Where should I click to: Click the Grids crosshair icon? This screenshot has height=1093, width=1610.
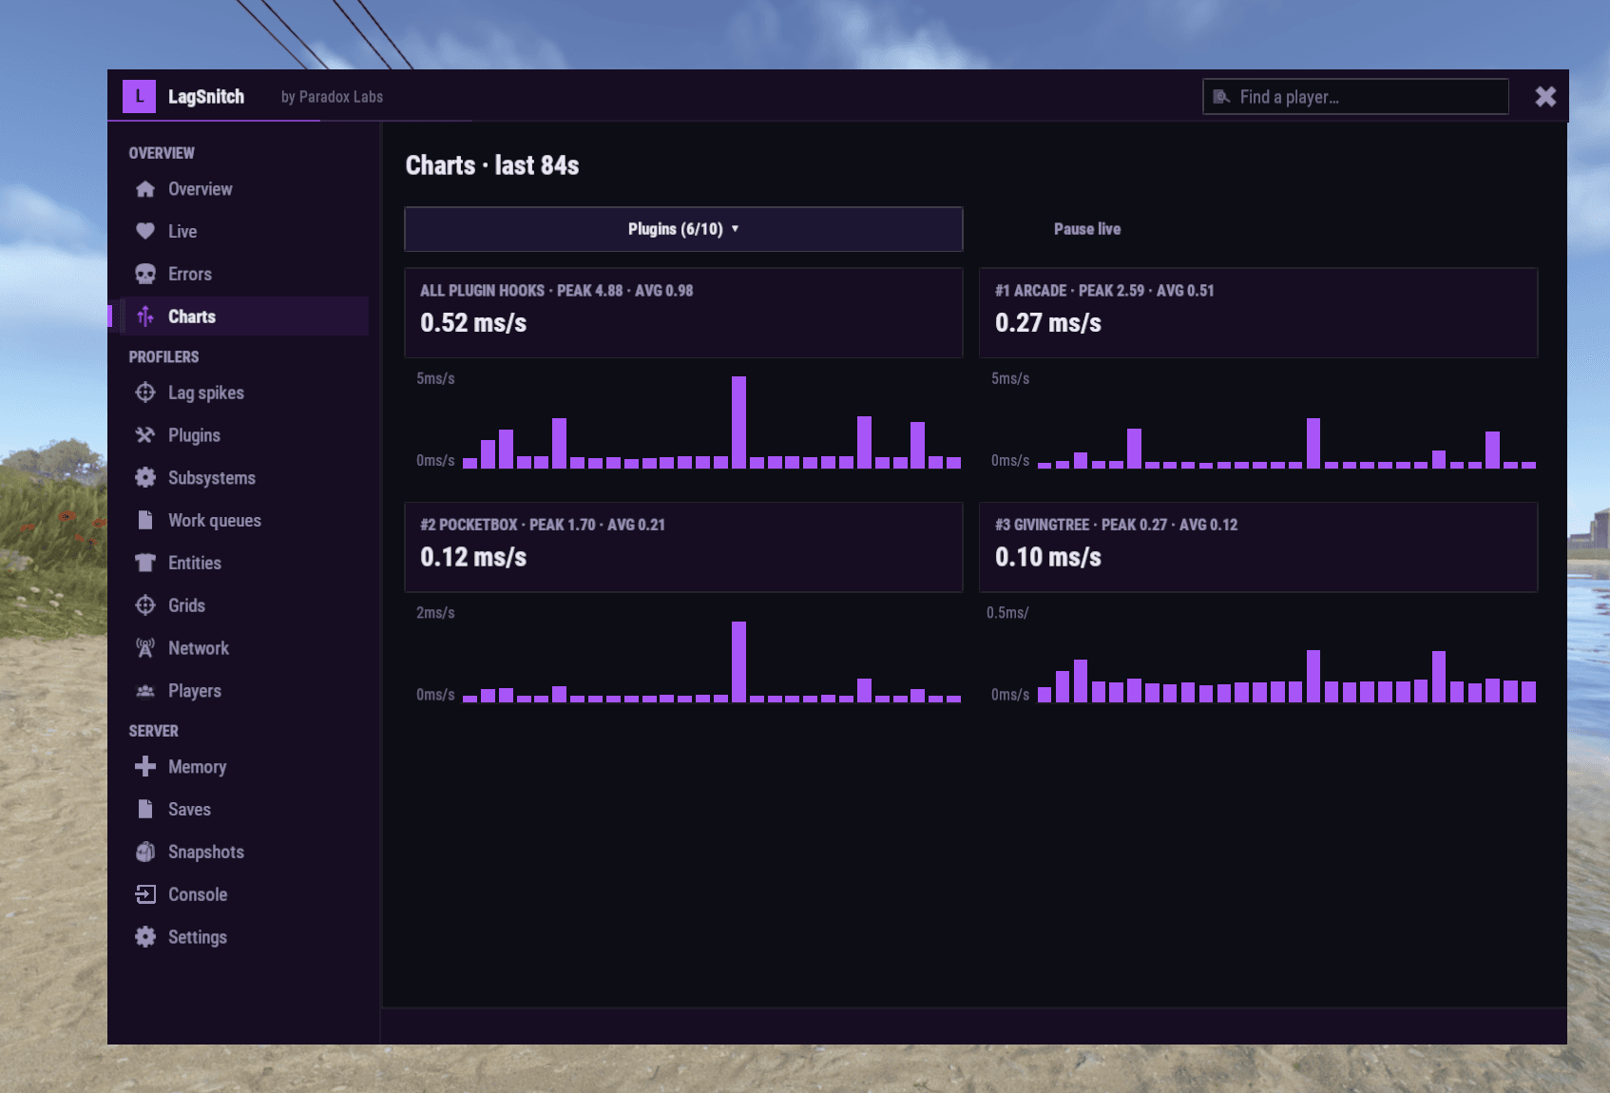coord(145,605)
